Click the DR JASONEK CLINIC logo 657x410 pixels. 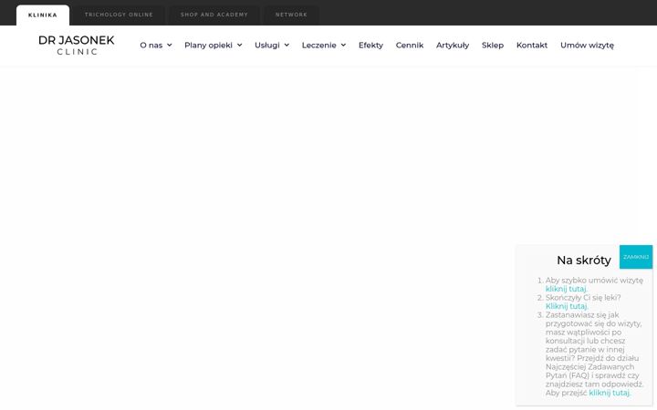click(77, 46)
